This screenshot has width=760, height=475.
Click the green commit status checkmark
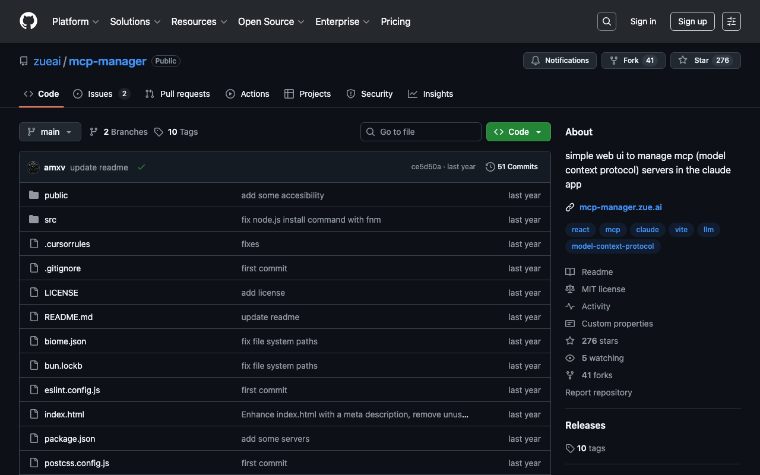[141, 167]
